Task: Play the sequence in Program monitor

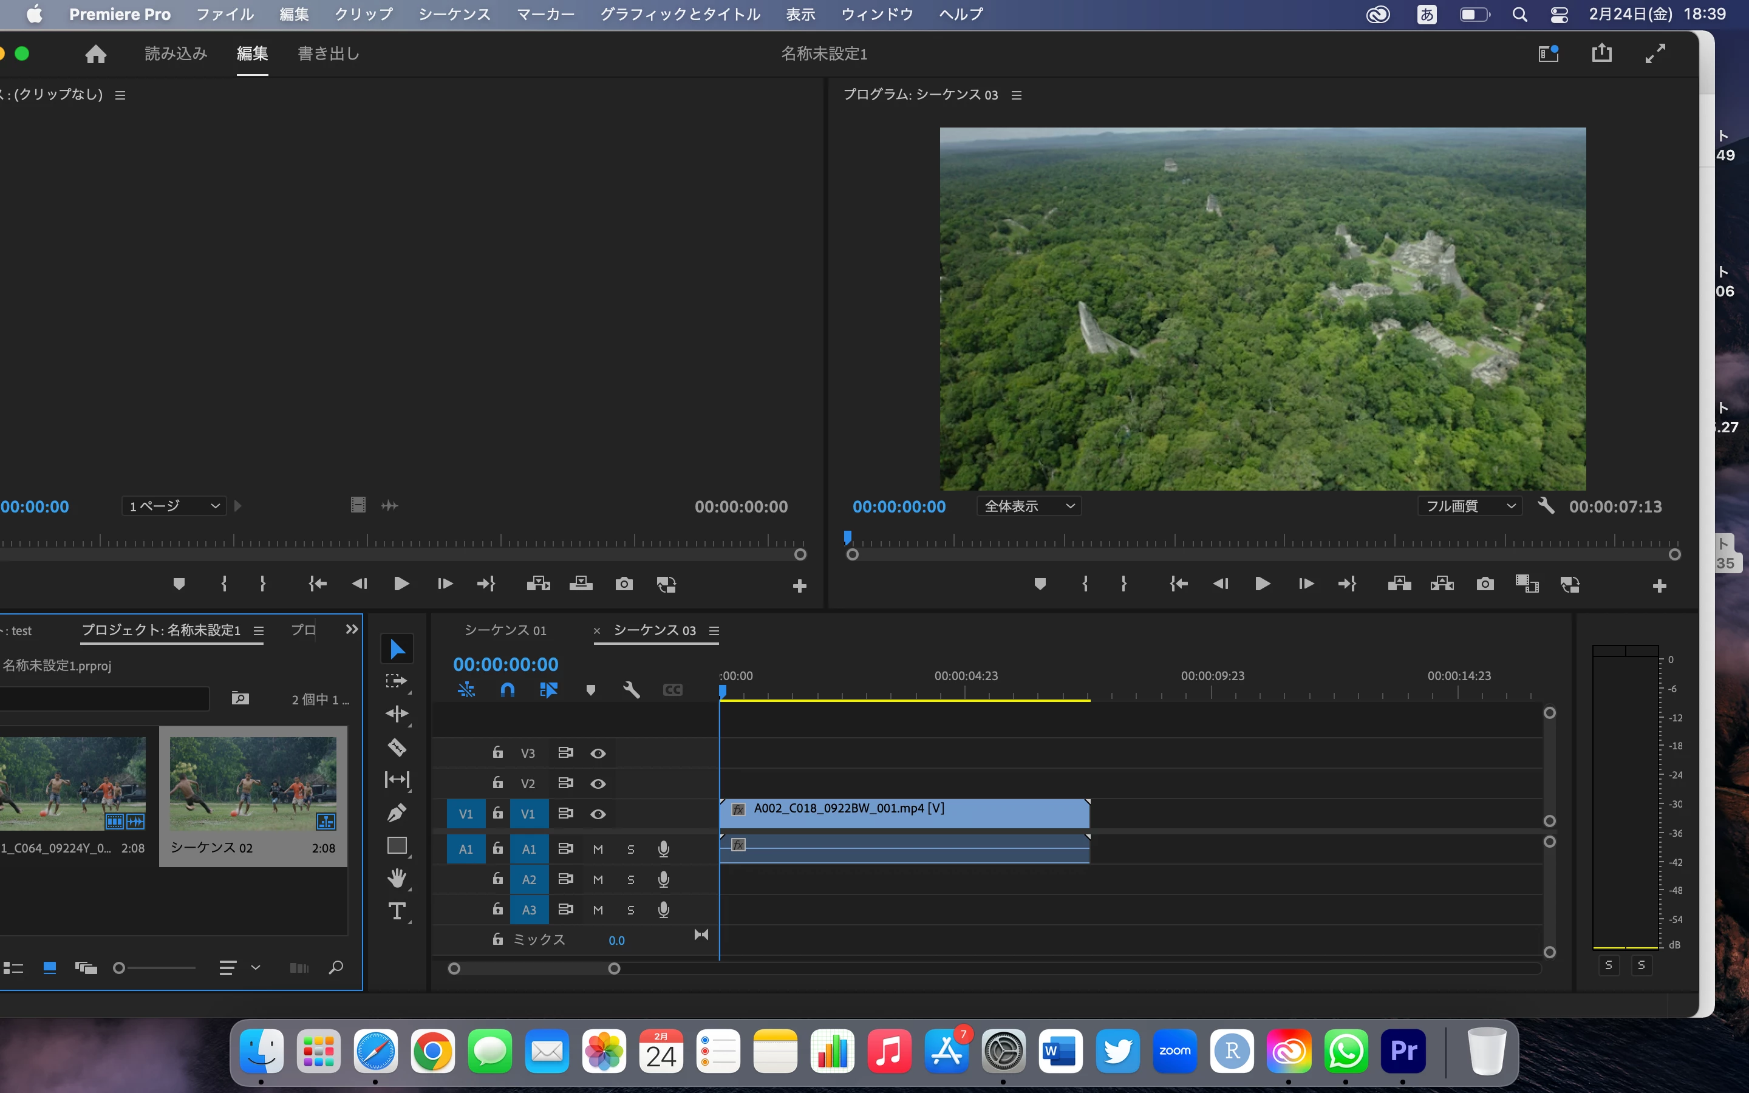Action: (x=1262, y=584)
